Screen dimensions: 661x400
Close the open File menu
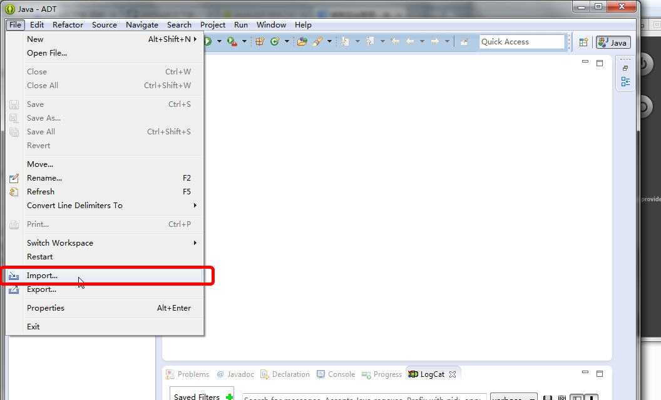[15, 25]
